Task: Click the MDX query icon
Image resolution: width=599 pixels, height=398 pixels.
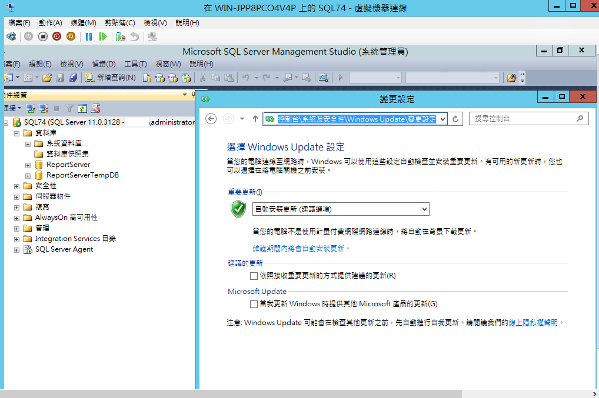Action: 160,78
